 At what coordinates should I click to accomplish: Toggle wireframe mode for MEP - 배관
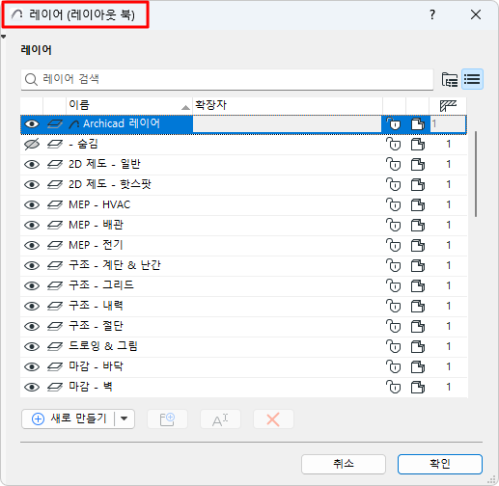[x=418, y=226]
